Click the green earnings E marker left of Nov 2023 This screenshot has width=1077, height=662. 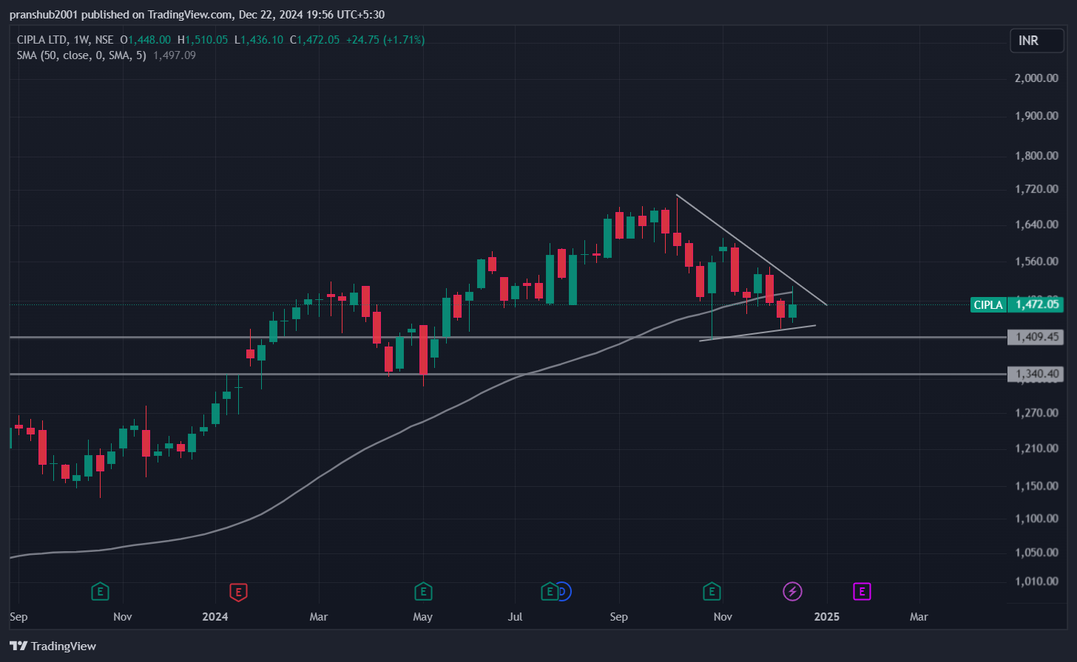[x=100, y=591]
